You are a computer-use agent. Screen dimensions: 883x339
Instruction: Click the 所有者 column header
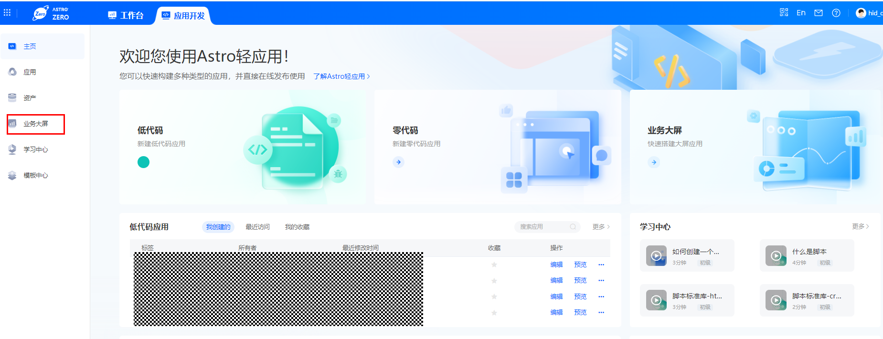(x=247, y=248)
